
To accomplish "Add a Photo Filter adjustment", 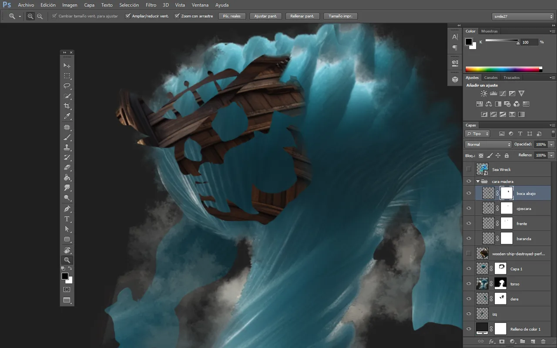I will coord(507,104).
